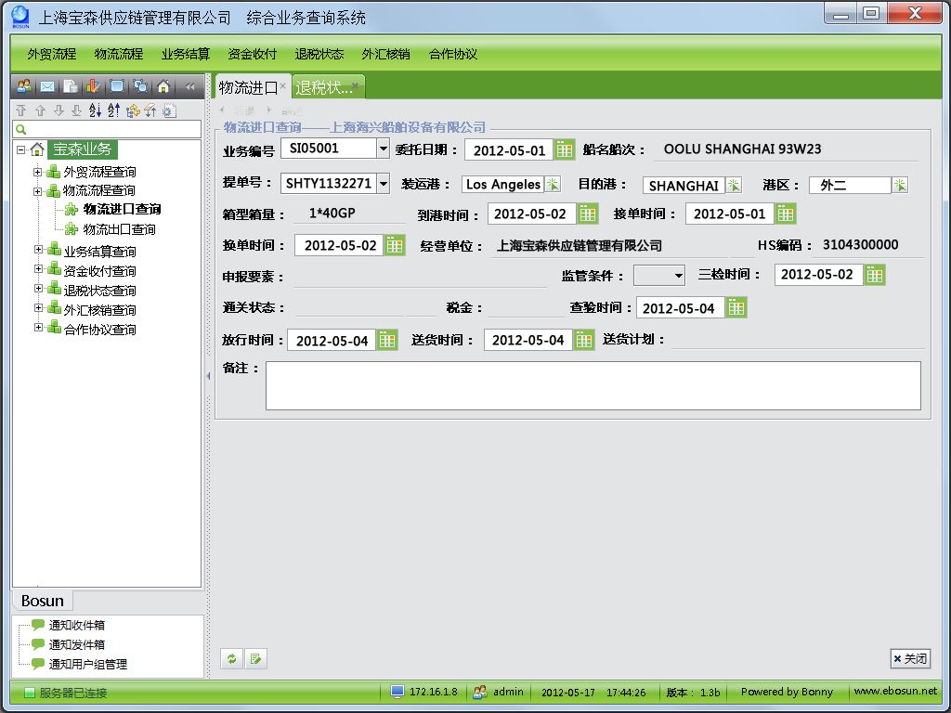
Task: Open the 业务编号 dropdown
Action: (x=383, y=149)
